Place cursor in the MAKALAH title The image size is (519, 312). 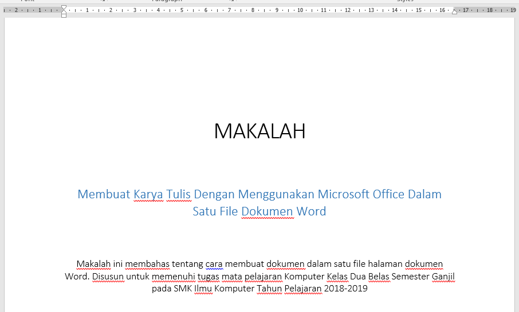(259, 131)
